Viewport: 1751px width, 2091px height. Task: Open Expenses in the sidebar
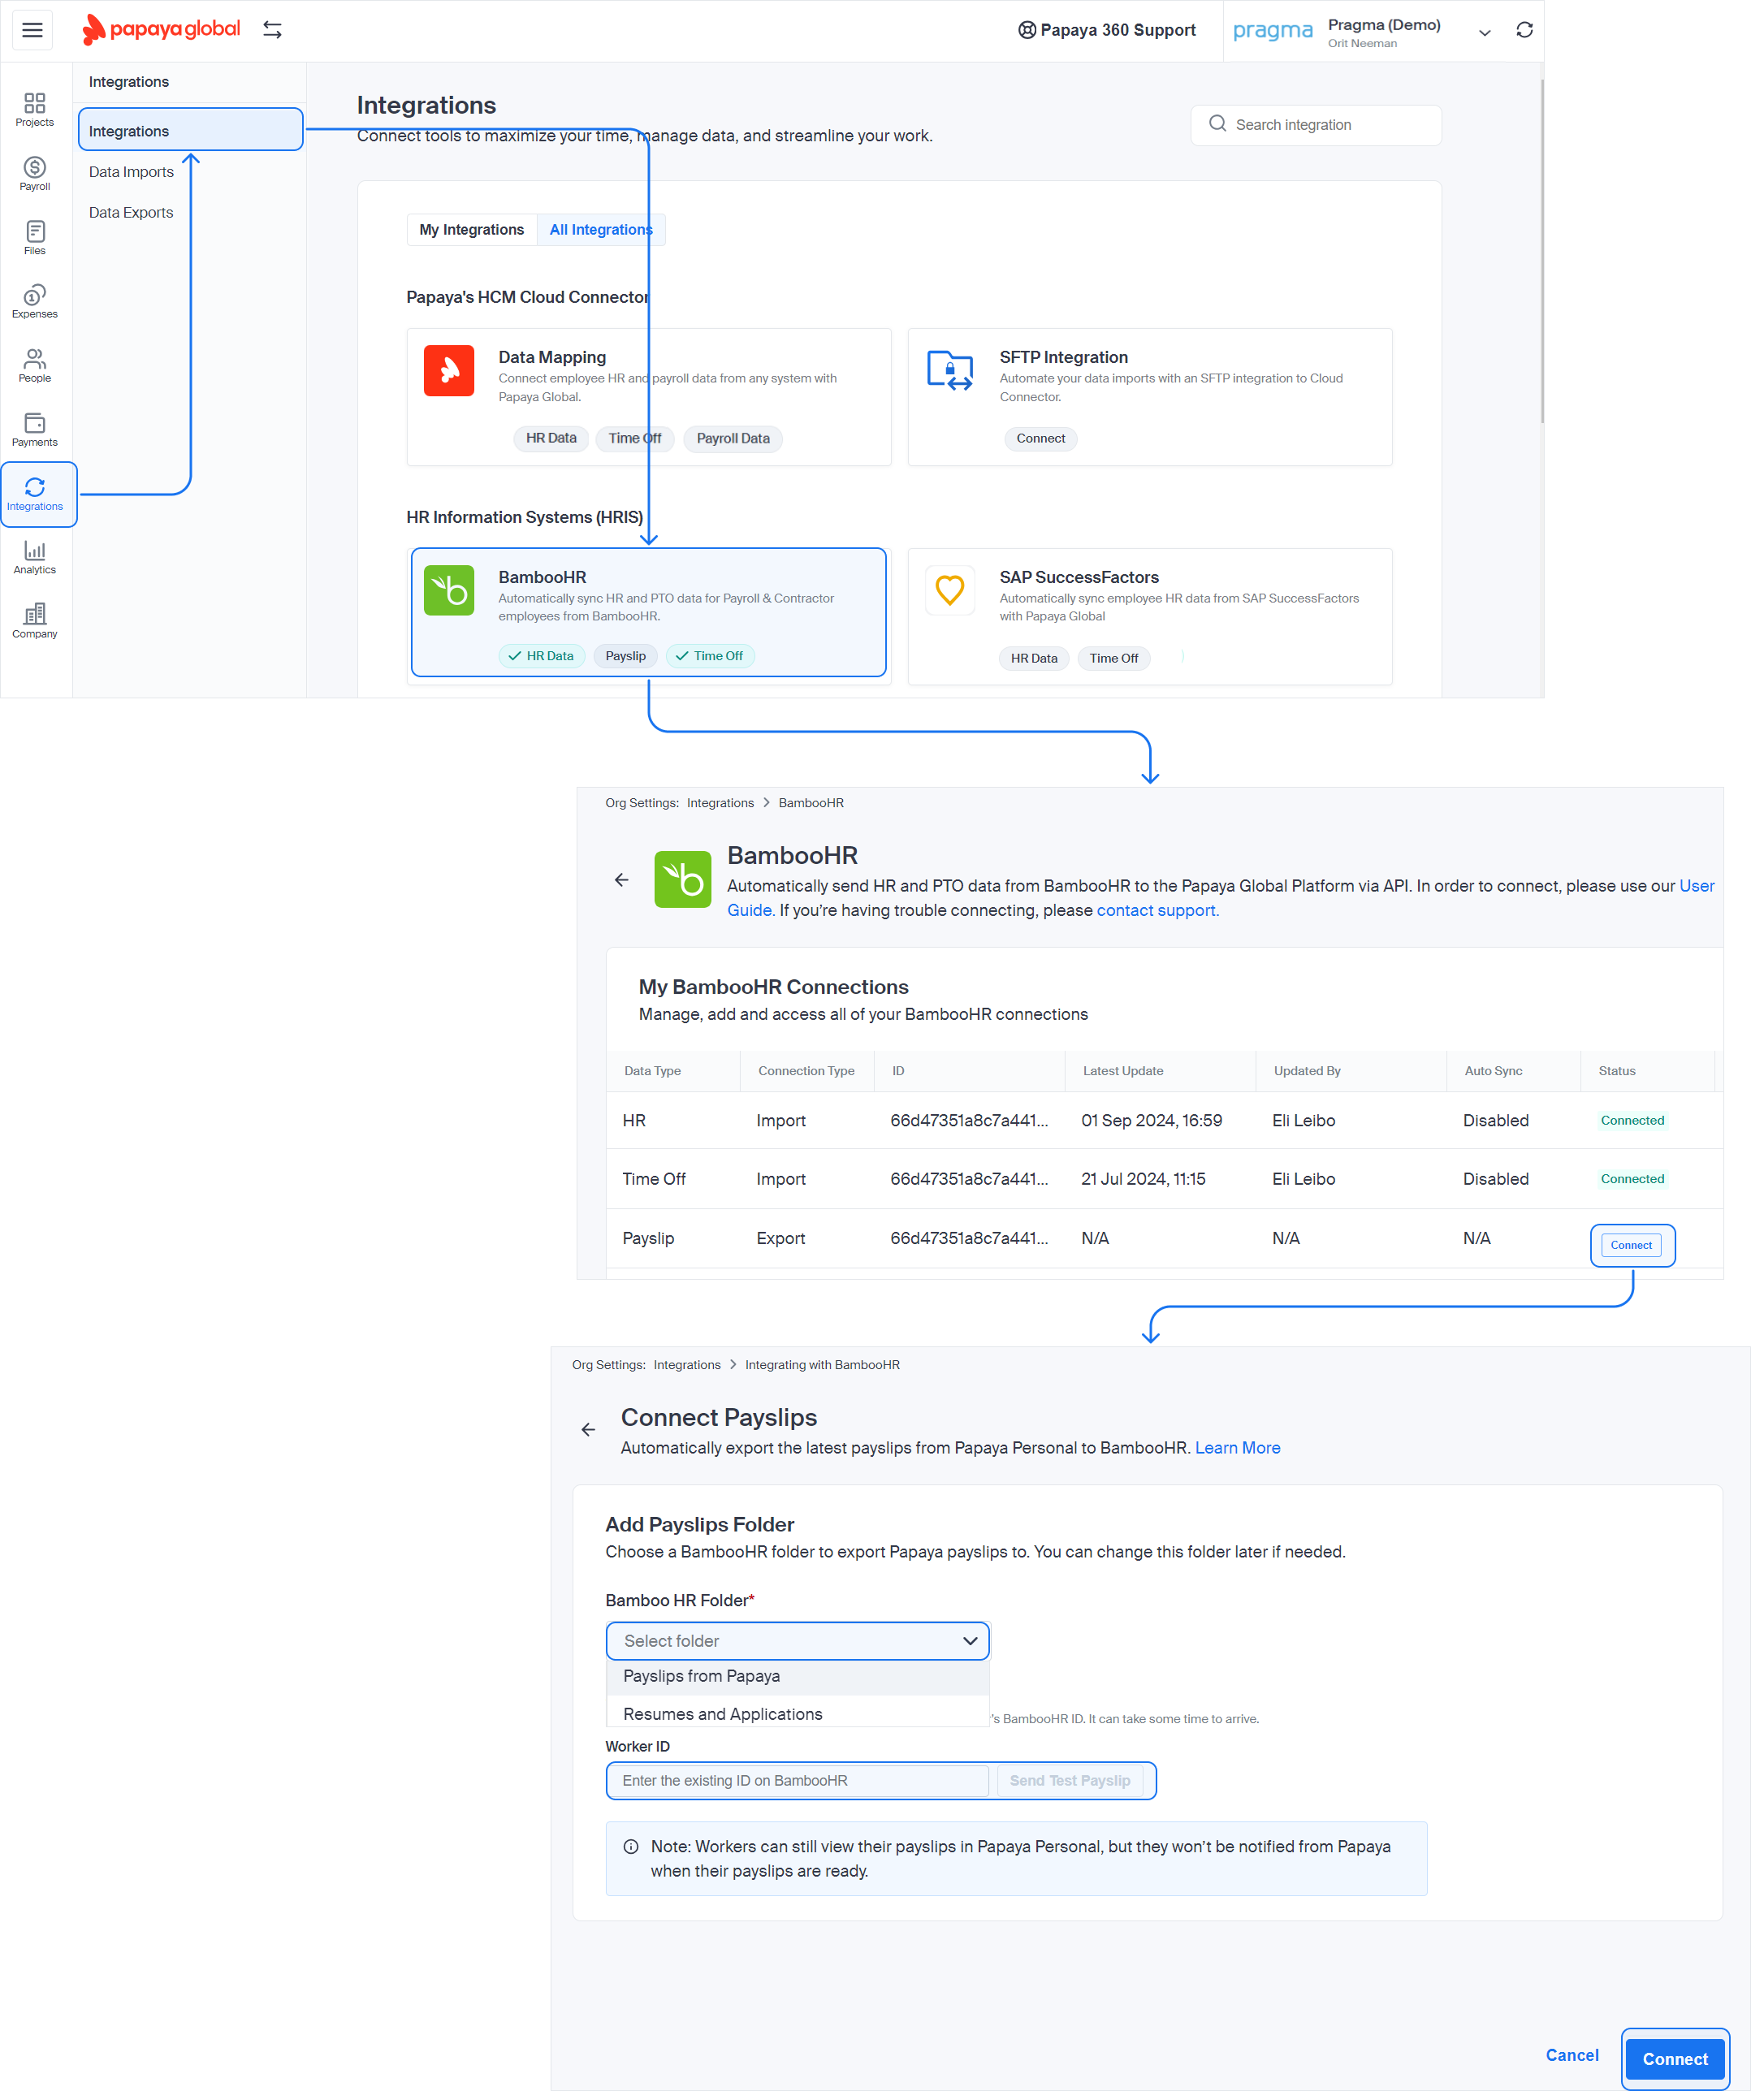[35, 302]
